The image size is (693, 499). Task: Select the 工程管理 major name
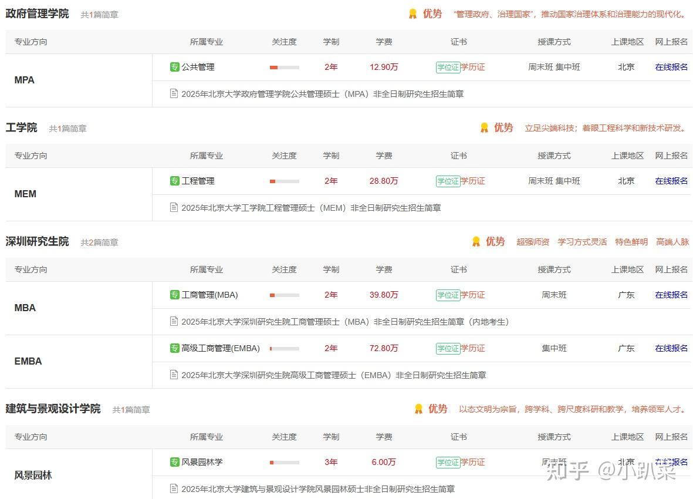[198, 181]
